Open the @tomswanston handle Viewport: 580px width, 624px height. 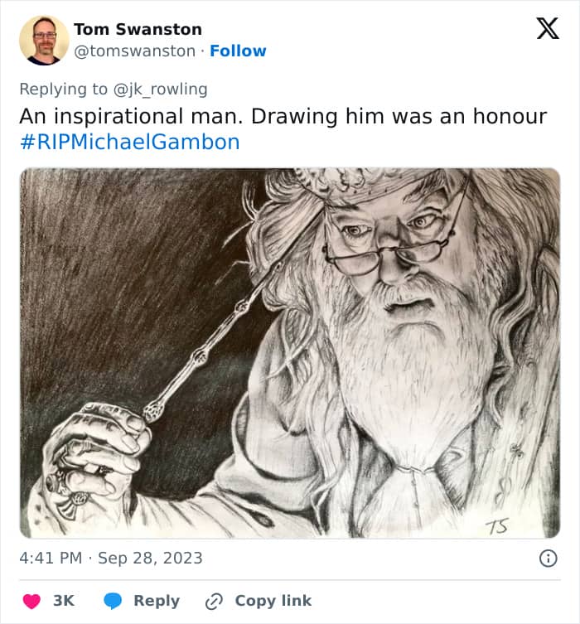135,51
